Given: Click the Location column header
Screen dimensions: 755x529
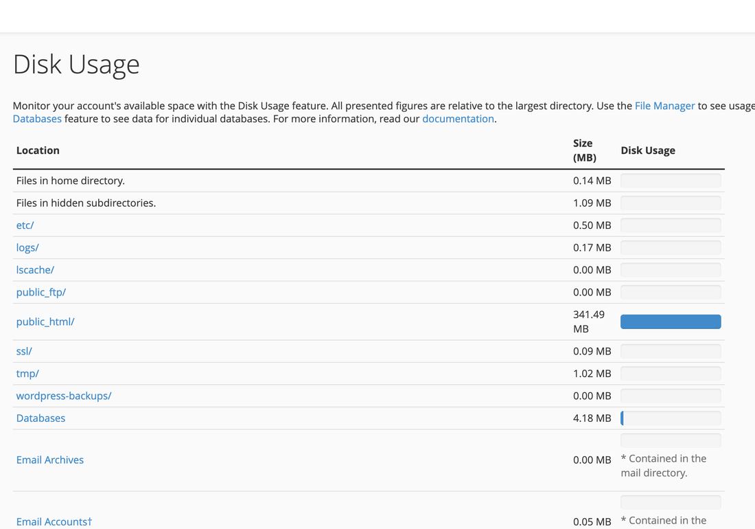Looking at the screenshot, I should [38, 150].
